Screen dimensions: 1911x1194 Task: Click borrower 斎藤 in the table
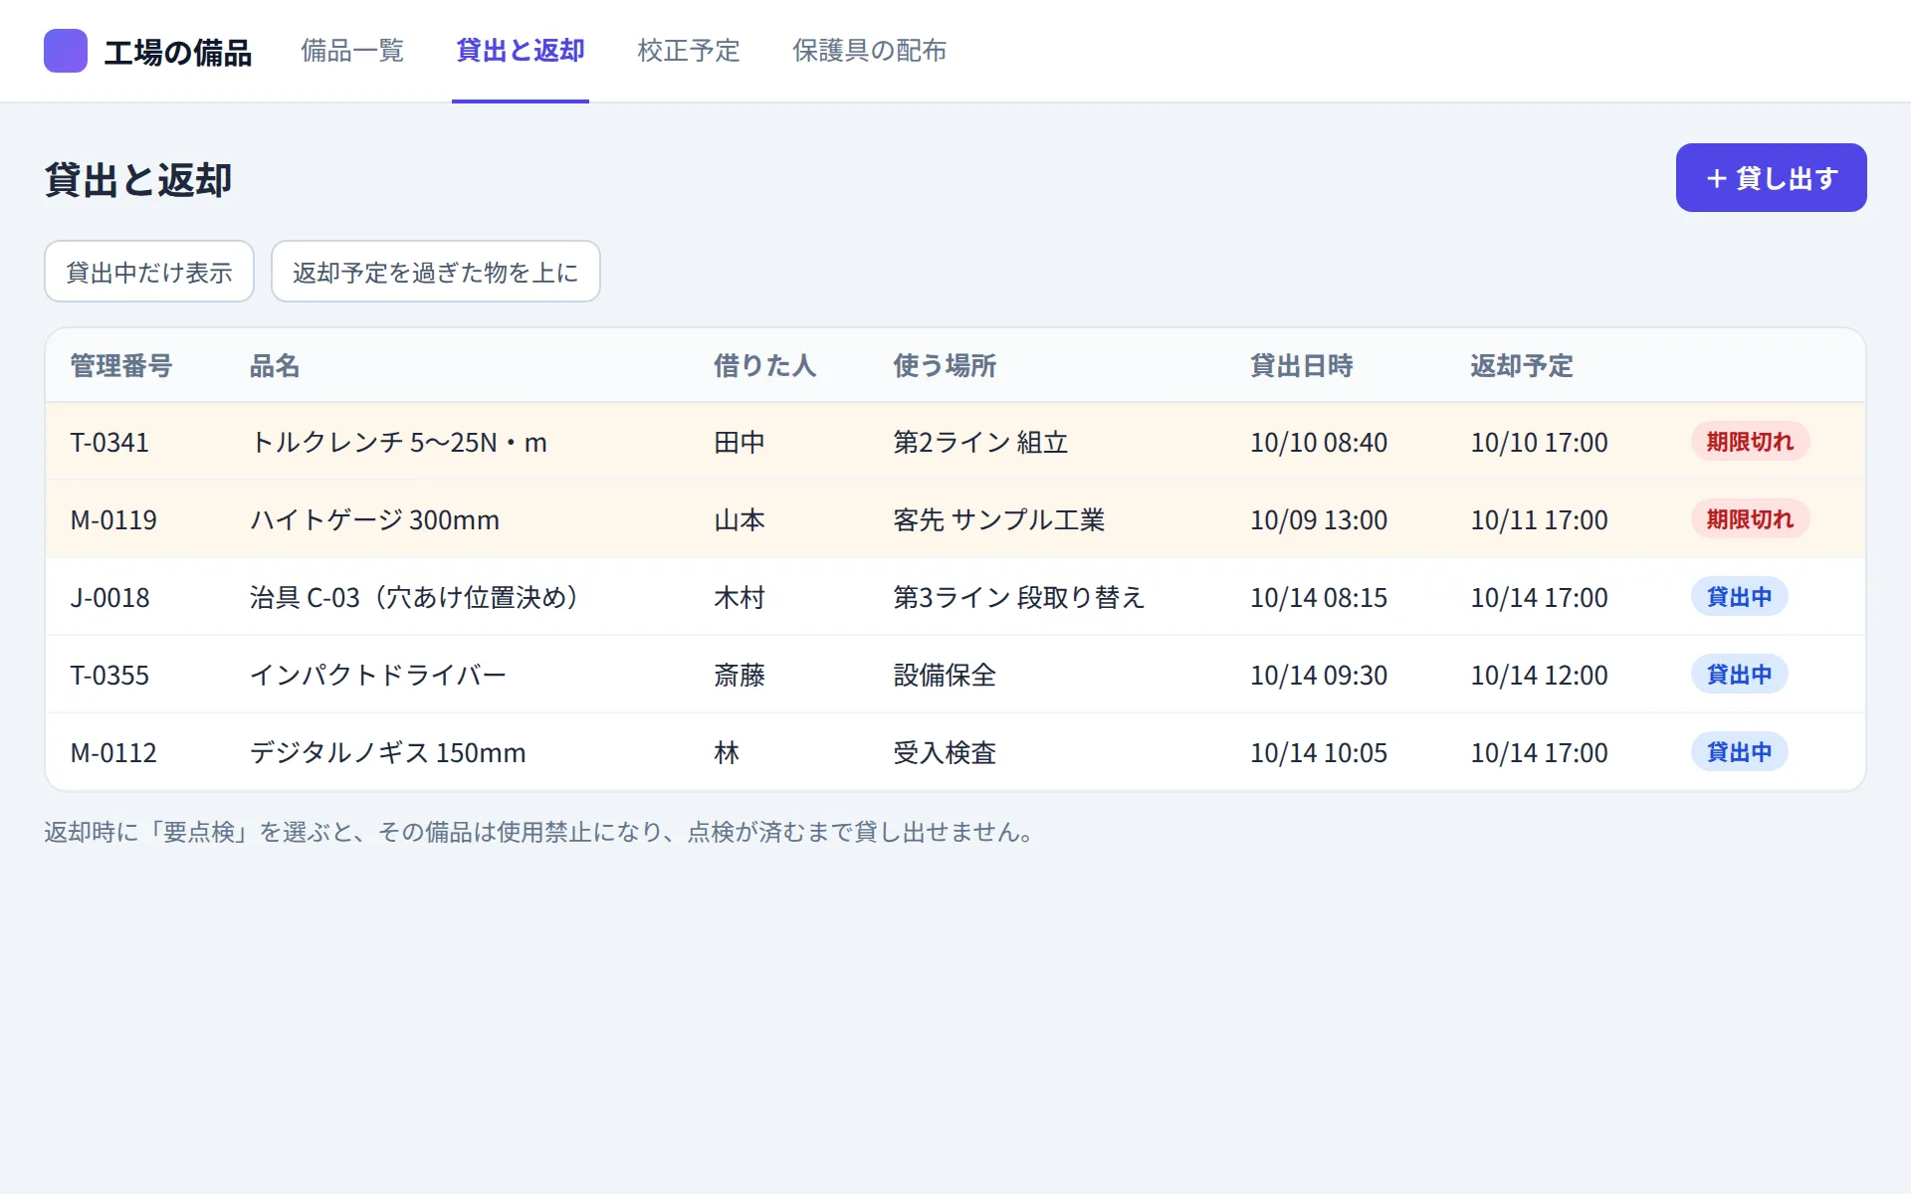740,676
